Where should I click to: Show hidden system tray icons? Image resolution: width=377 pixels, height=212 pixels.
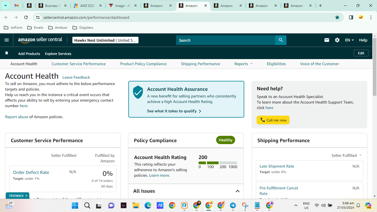[296, 205]
